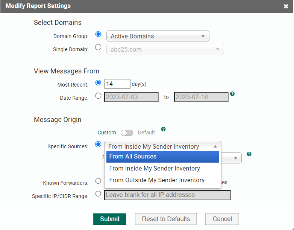Click the Default label
This screenshot has height=230, width=294.
pos(146,133)
